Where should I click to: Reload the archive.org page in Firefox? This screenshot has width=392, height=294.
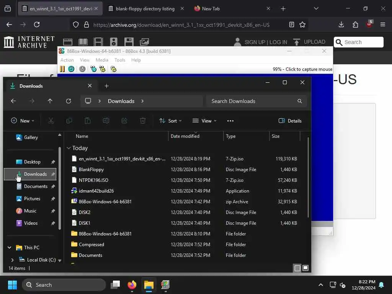(37, 24)
